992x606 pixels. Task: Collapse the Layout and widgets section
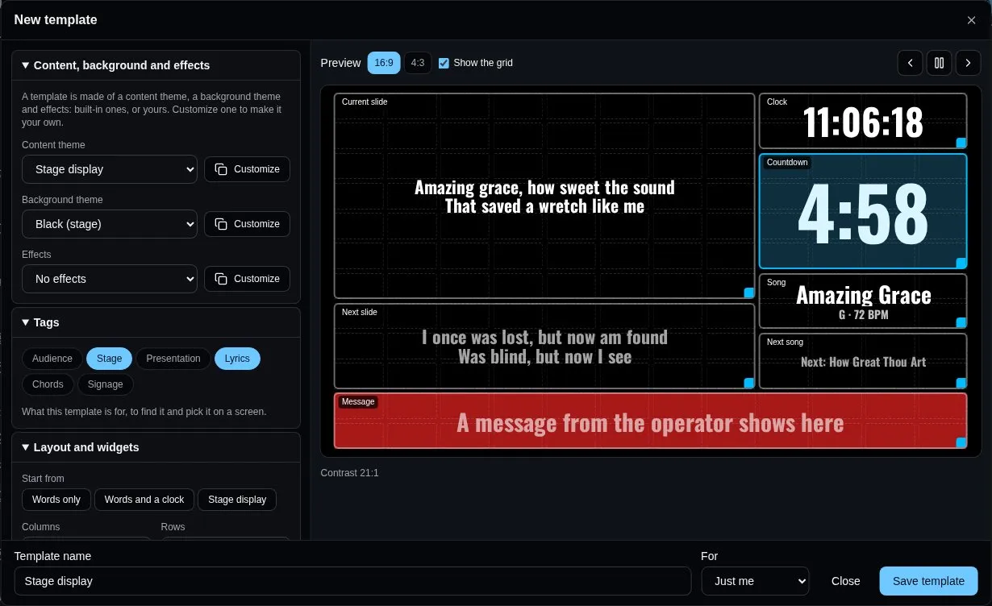[x=156, y=447]
